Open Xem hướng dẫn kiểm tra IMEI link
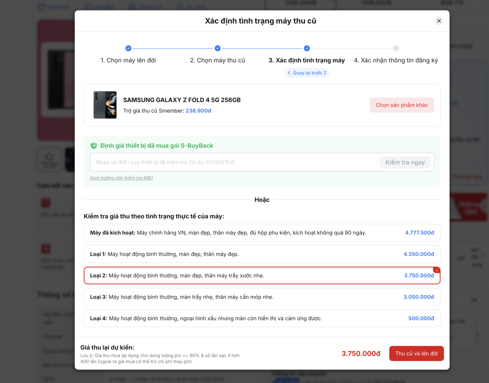This screenshot has height=383, width=489. click(121, 178)
